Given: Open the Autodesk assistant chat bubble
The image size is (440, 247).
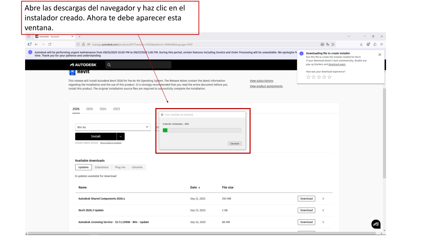Looking at the screenshot, I should (x=376, y=224).
